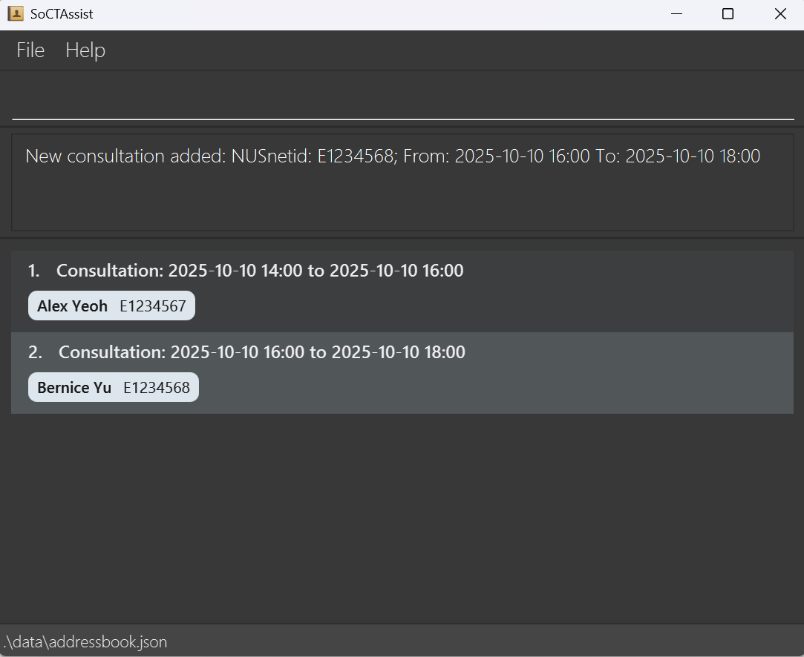Click index number 1 of consultation list

tap(33, 271)
